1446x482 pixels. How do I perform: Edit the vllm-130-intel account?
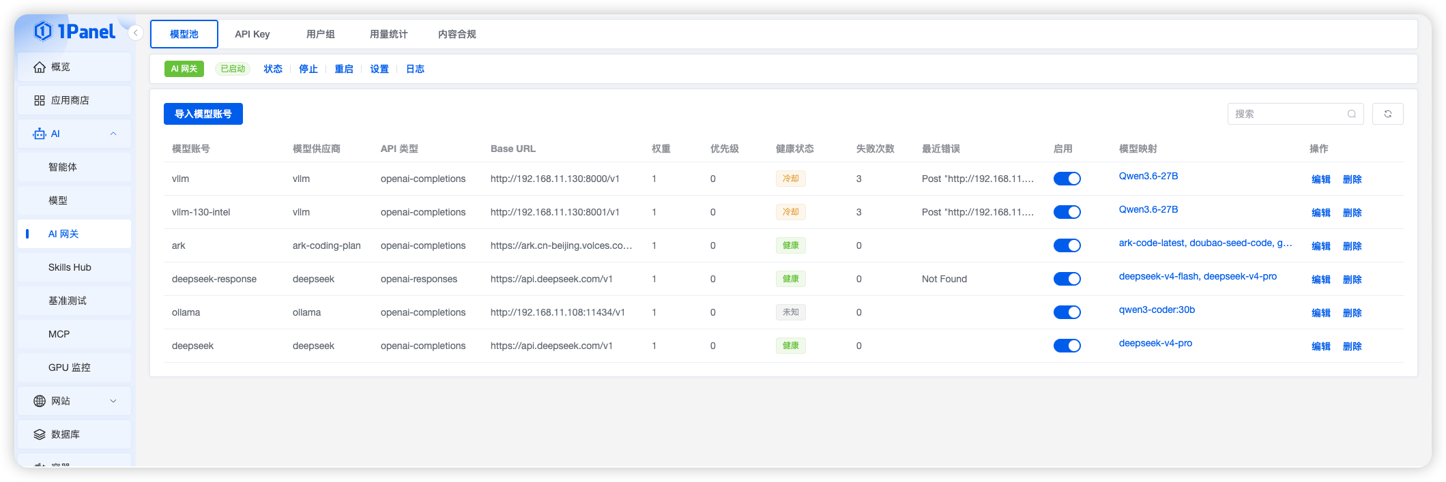[1321, 213]
